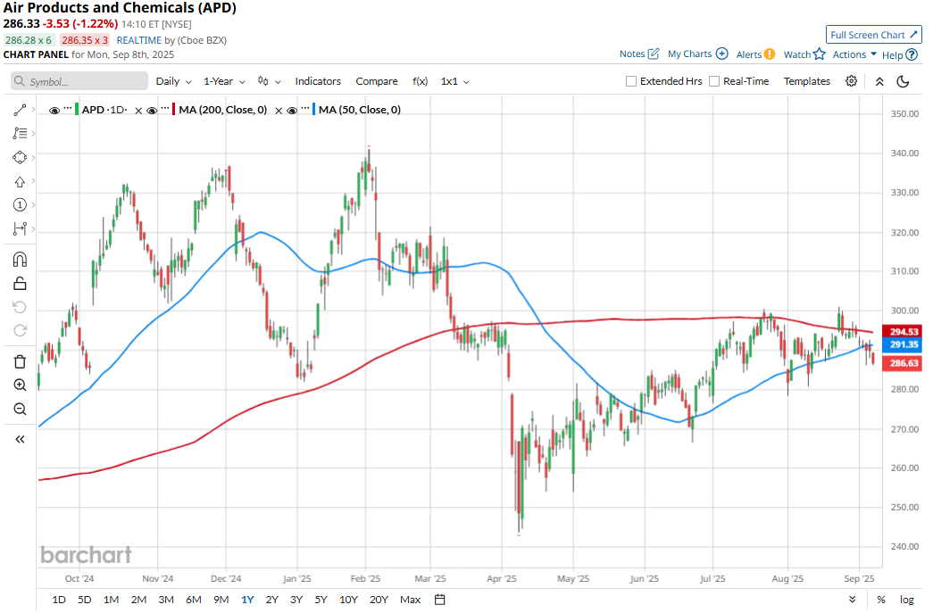Viewport: 933px width, 613px height.
Task: Delete drawings with the trash icon
Action: point(20,361)
